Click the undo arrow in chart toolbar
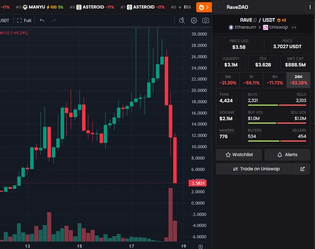The width and height of the screenshot is (315, 249). [x=42, y=20]
